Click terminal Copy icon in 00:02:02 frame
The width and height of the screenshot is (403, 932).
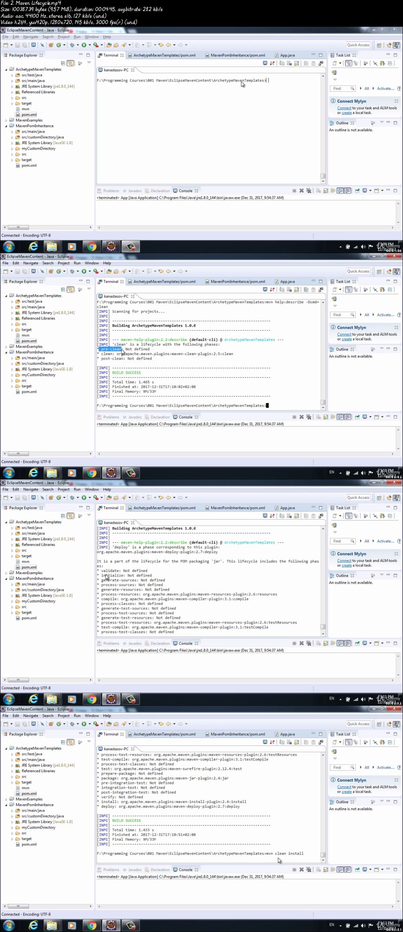pos(306,289)
